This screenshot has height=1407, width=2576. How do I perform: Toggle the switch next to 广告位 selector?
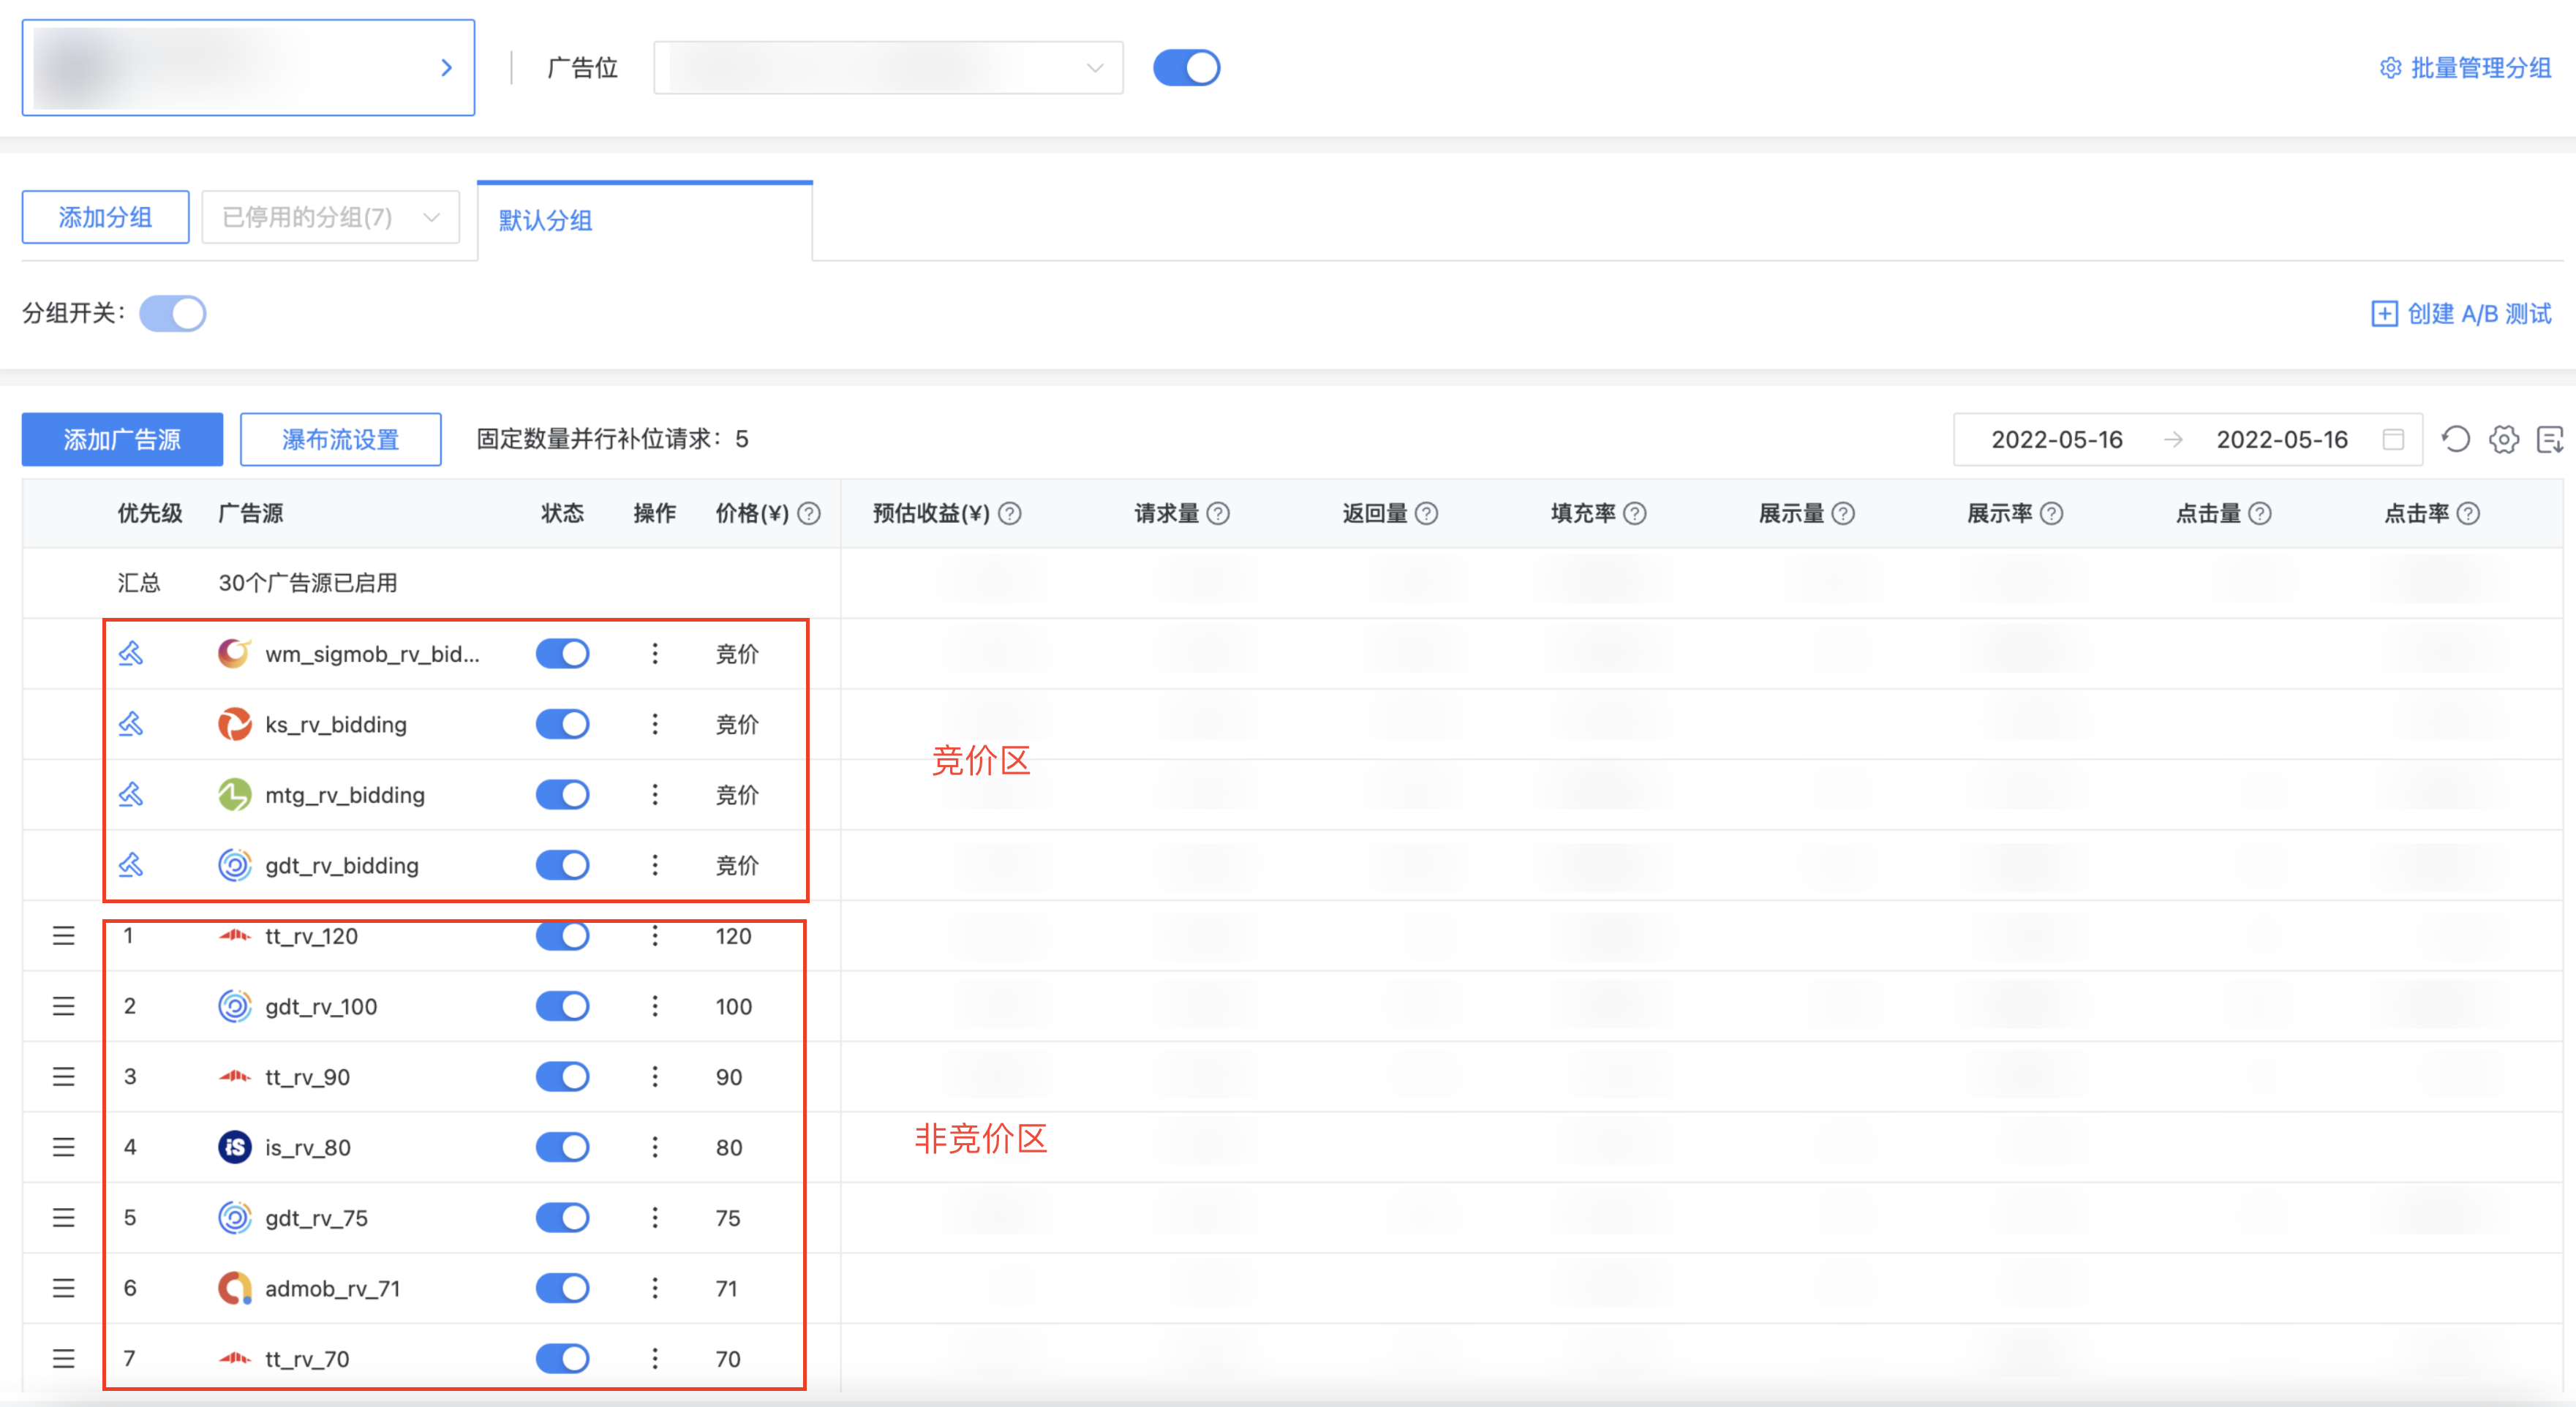pos(1187,67)
